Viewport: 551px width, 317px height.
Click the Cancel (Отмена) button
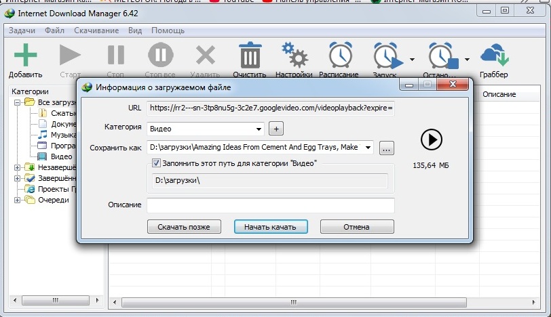[357, 226]
